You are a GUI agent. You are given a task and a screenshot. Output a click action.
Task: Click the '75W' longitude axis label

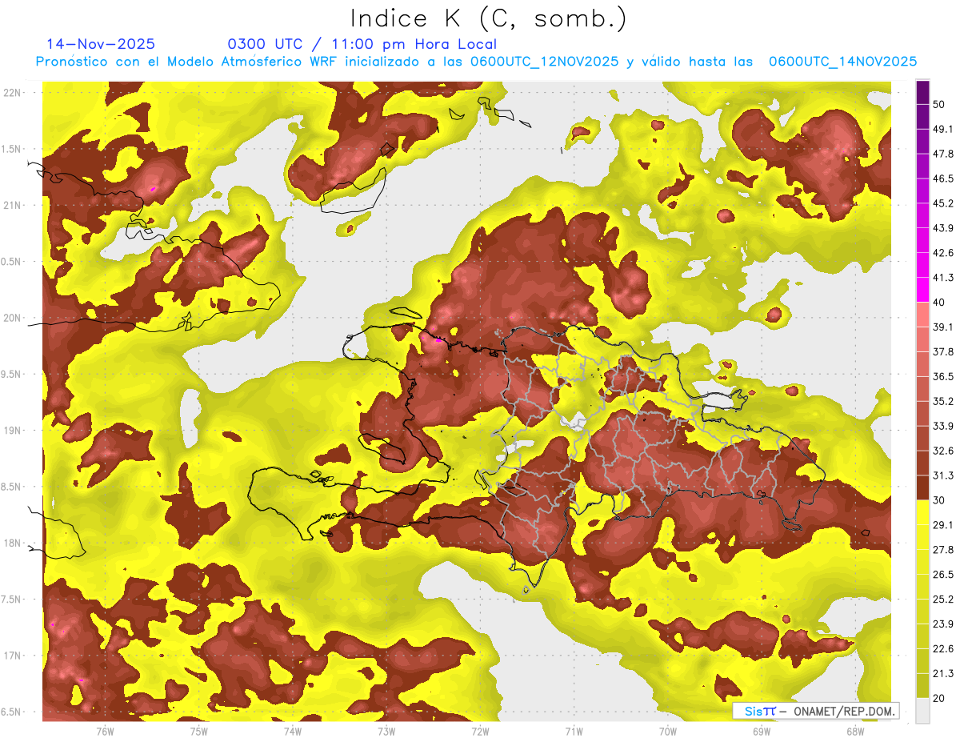[198, 731]
